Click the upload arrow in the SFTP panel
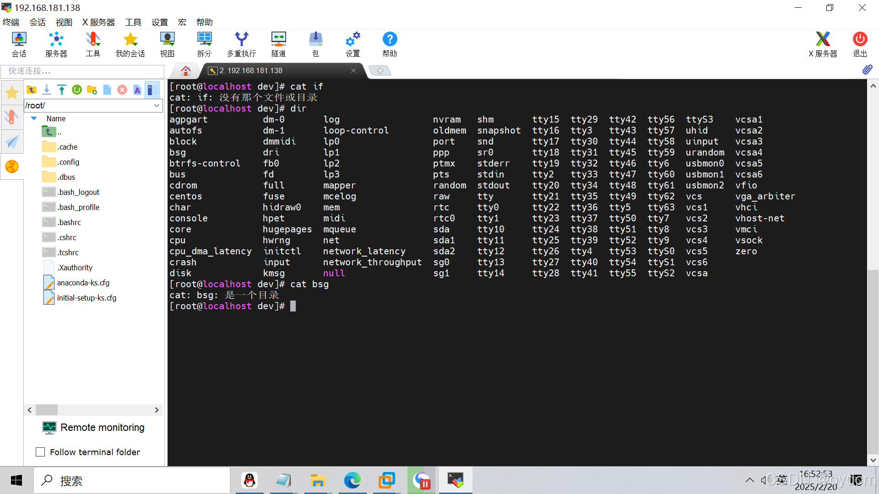 pyautogui.click(x=62, y=90)
